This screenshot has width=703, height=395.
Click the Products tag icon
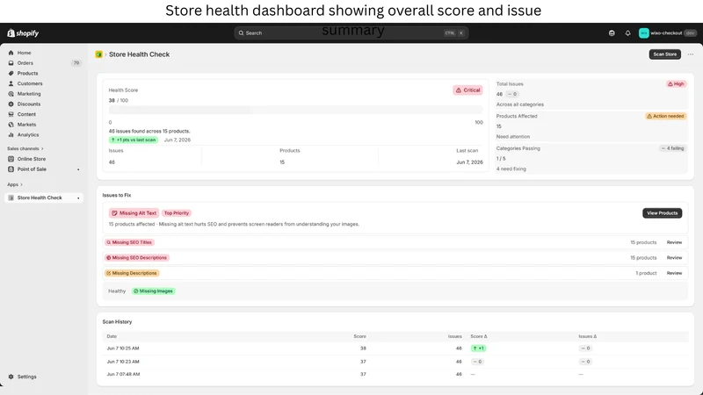point(11,74)
